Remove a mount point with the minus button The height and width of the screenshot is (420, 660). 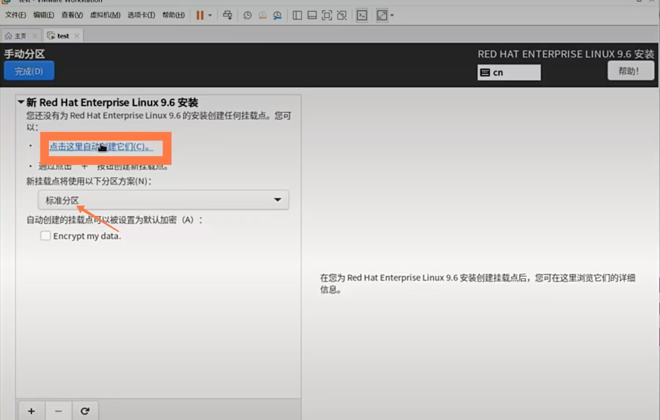coord(58,411)
